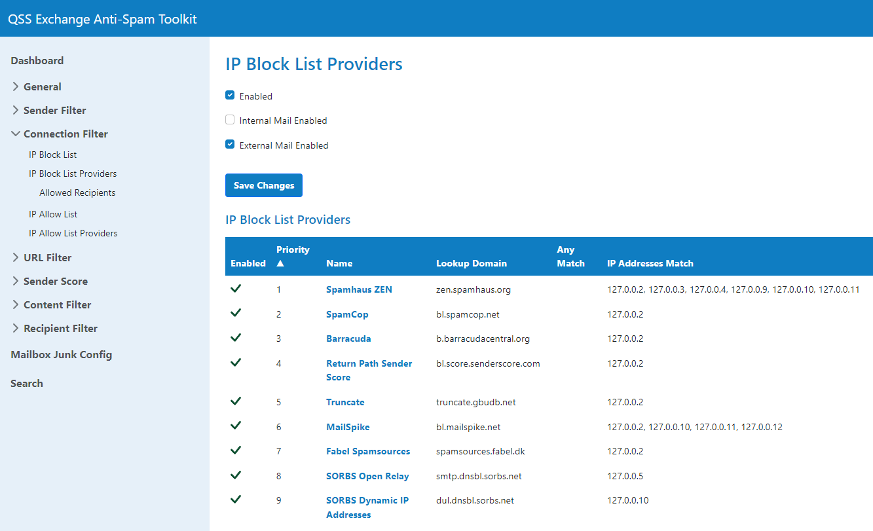Click bl.mailspike.net domain text

coord(468,427)
